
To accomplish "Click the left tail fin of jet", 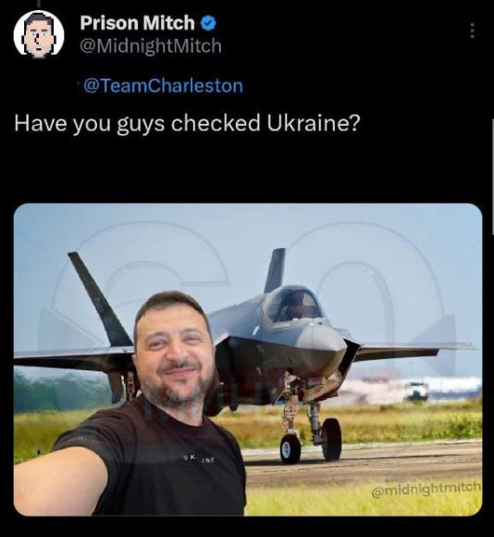I will [100, 300].
